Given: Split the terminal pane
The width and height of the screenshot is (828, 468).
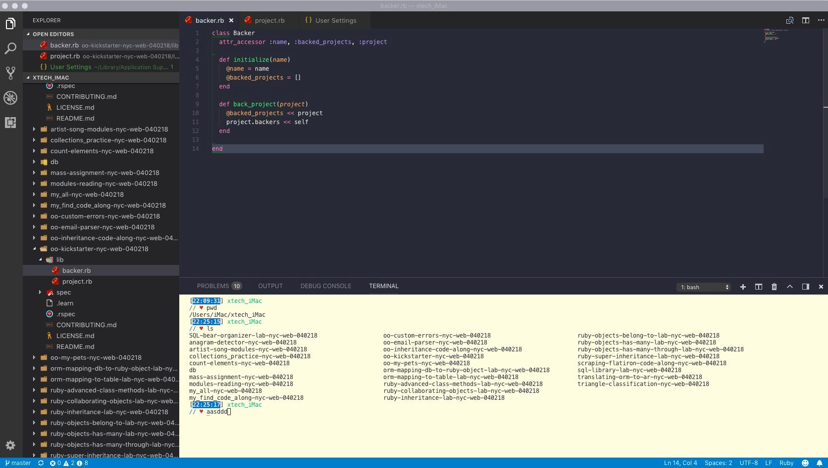Looking at the screenshot, I should 758,287.
